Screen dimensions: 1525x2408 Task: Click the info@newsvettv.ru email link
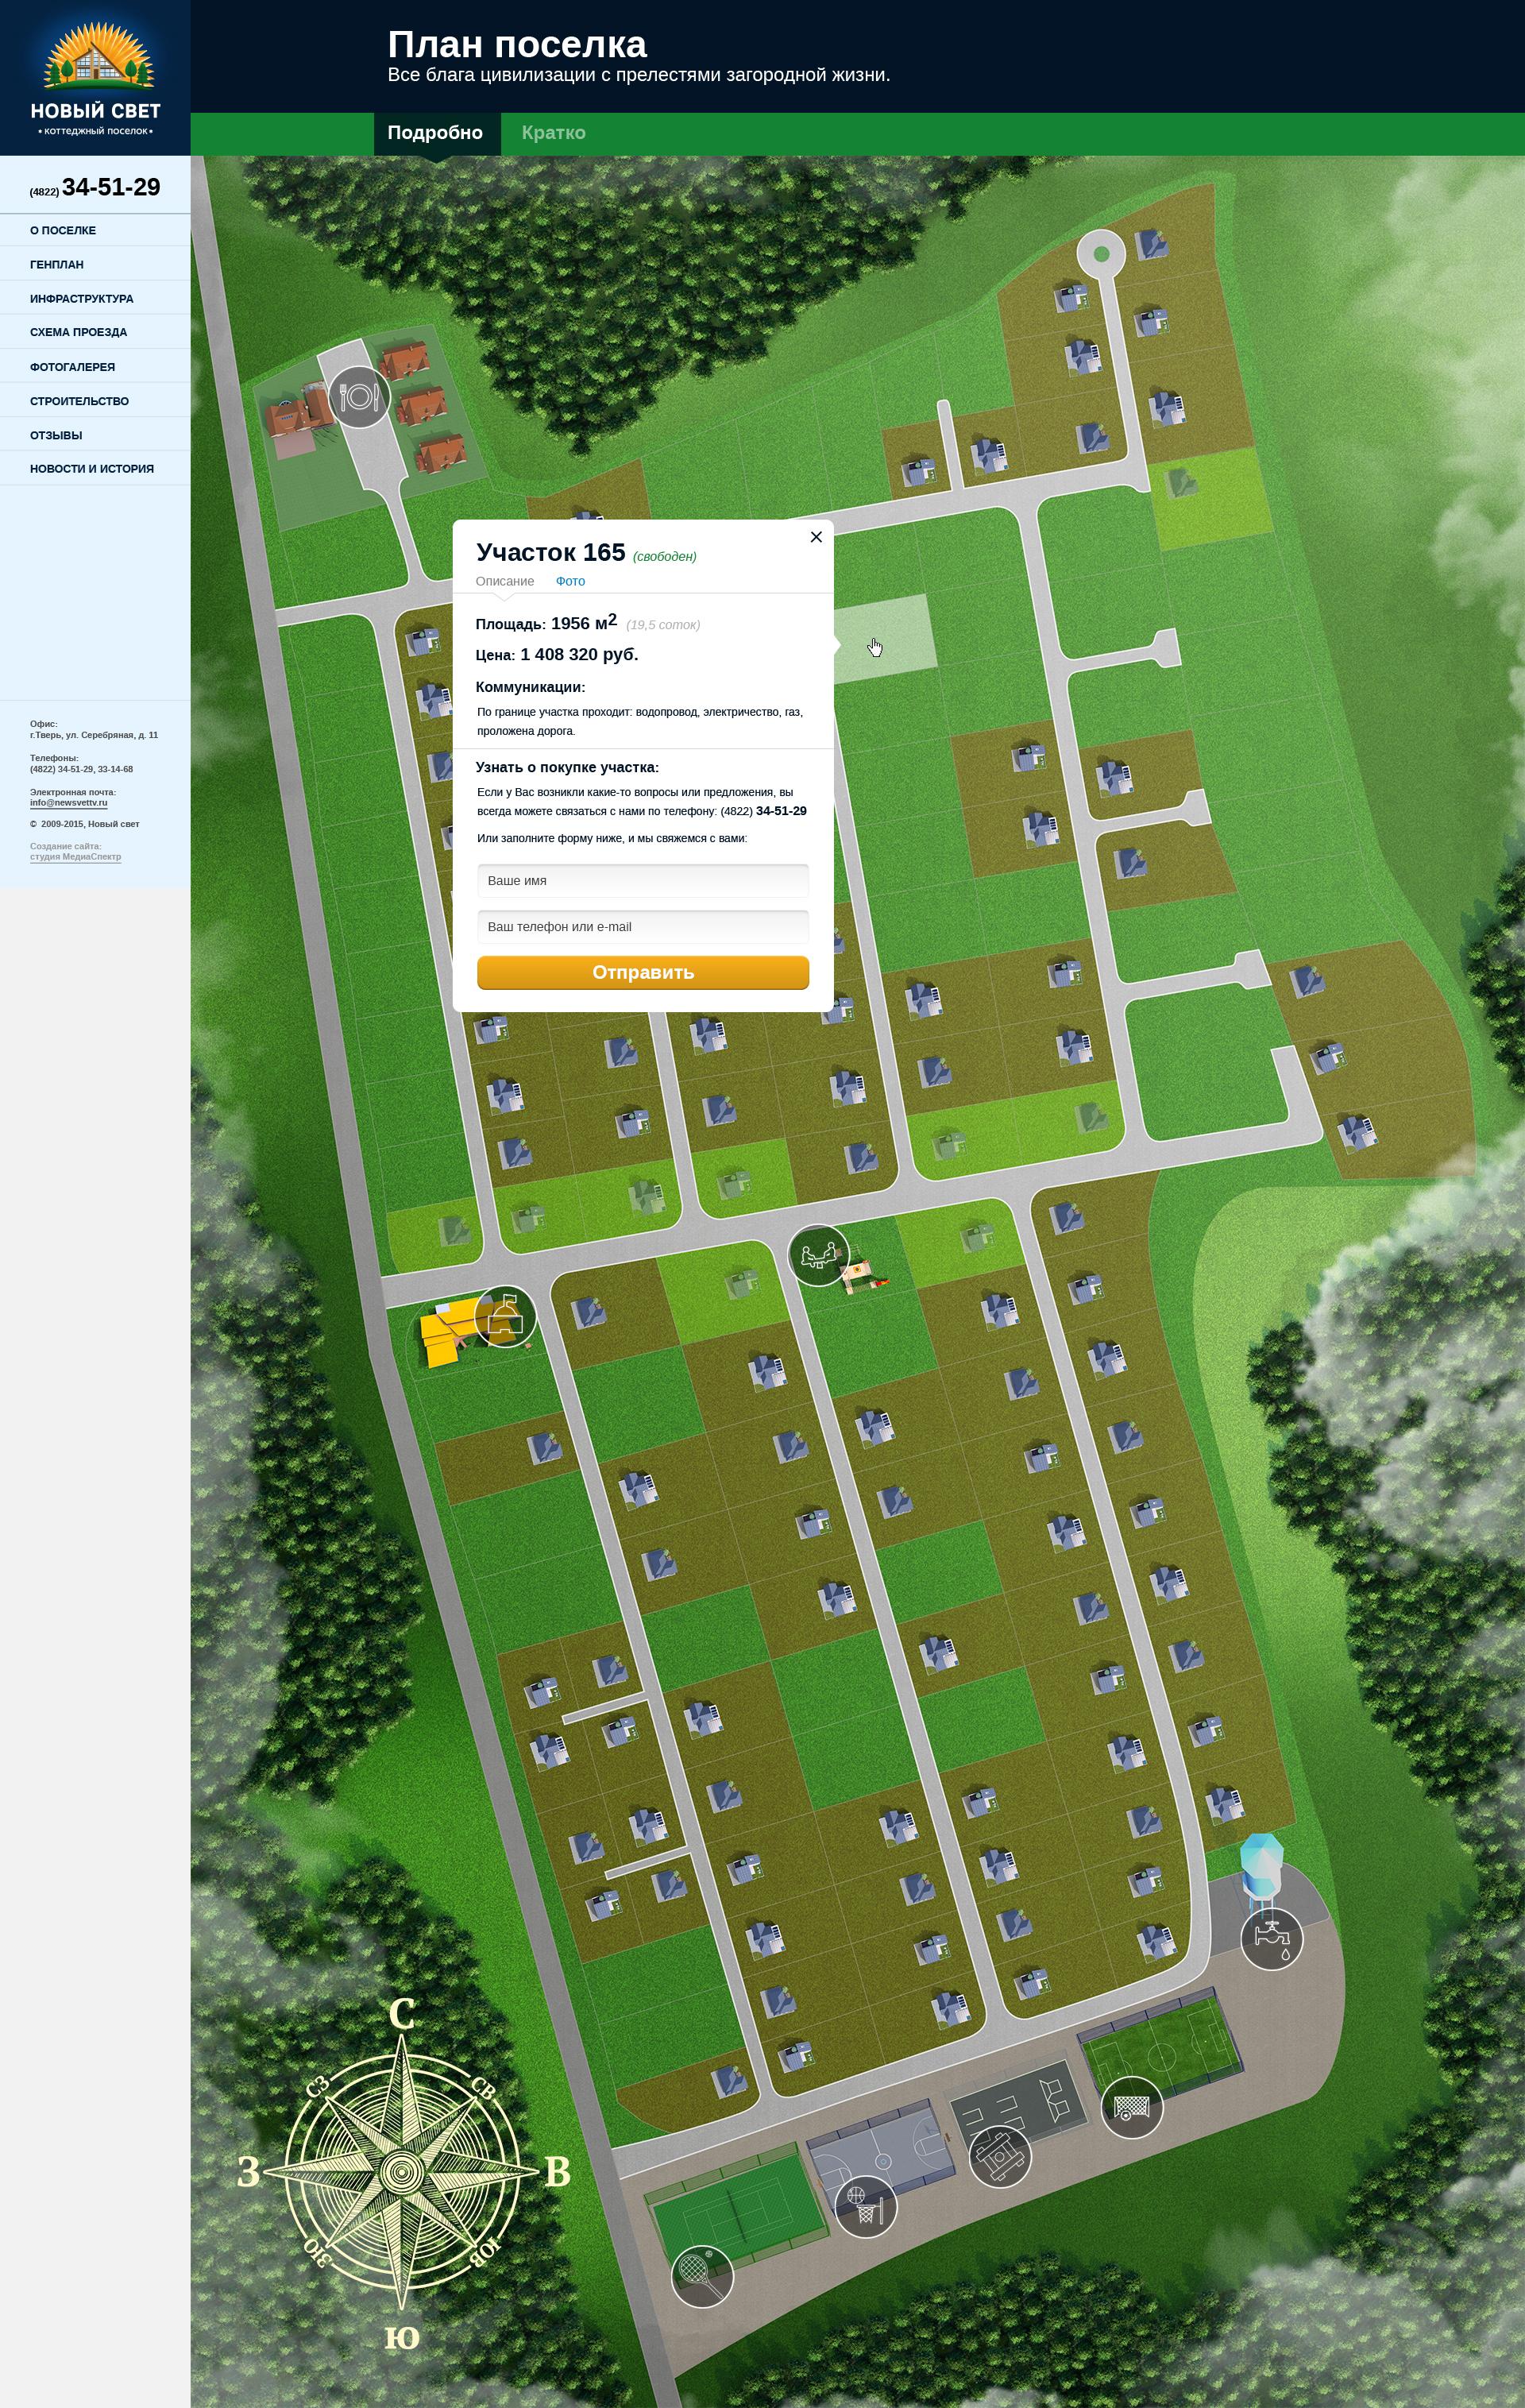pos(68,803)
